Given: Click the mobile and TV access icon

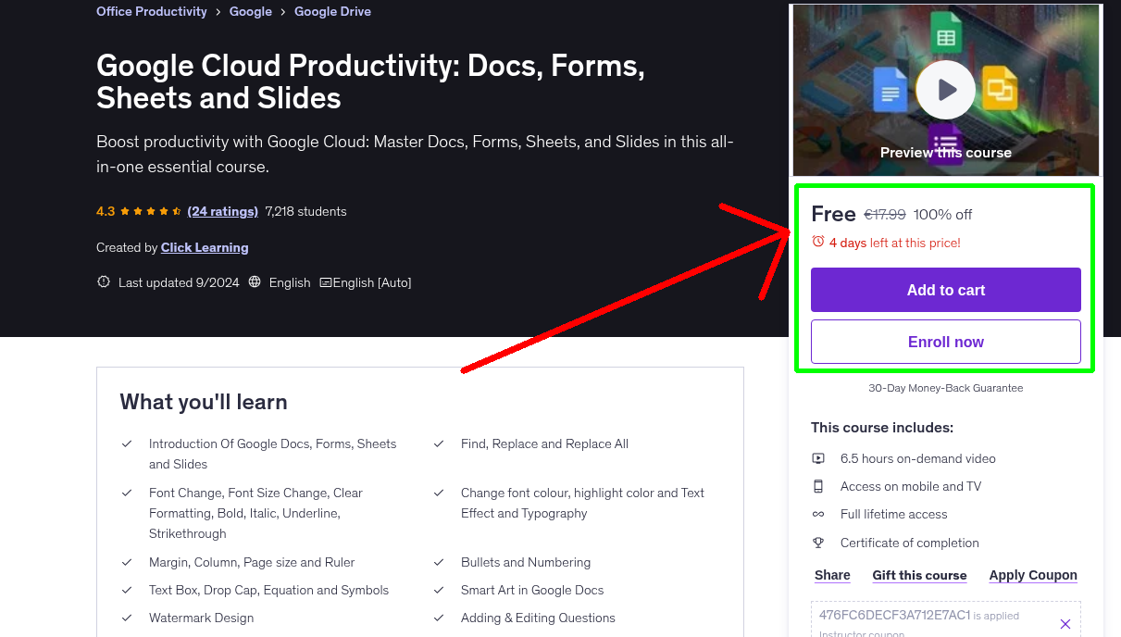Looking at the screenshot, I should pos(819,486).
